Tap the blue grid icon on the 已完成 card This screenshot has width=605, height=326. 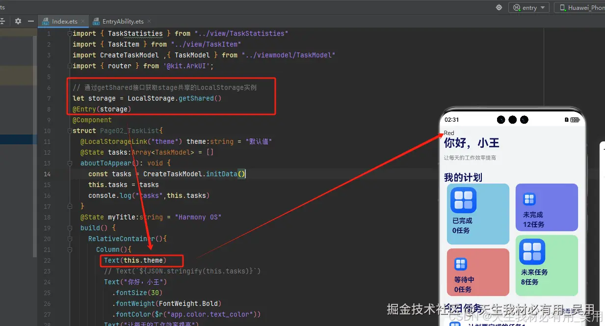coord(463,200)
